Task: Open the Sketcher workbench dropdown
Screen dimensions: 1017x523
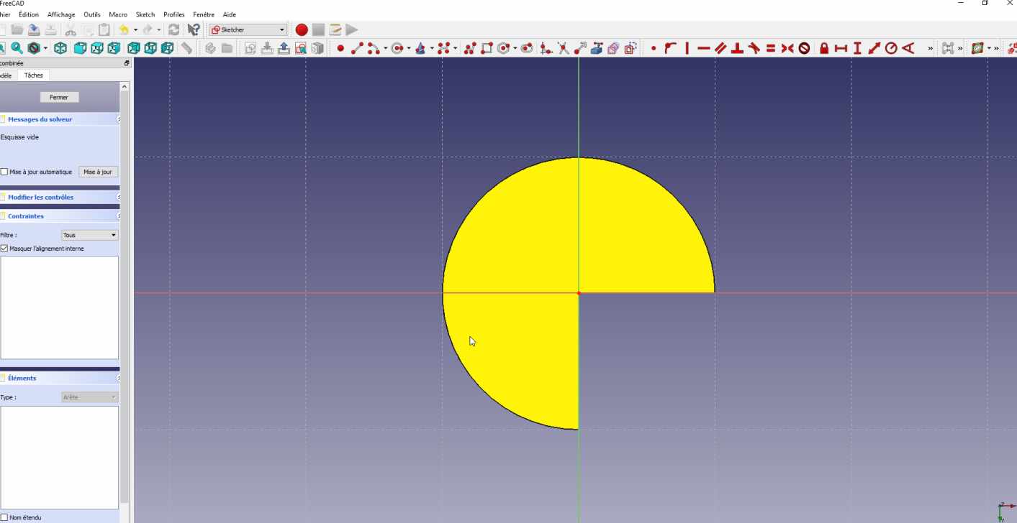Action: (248, 29)
